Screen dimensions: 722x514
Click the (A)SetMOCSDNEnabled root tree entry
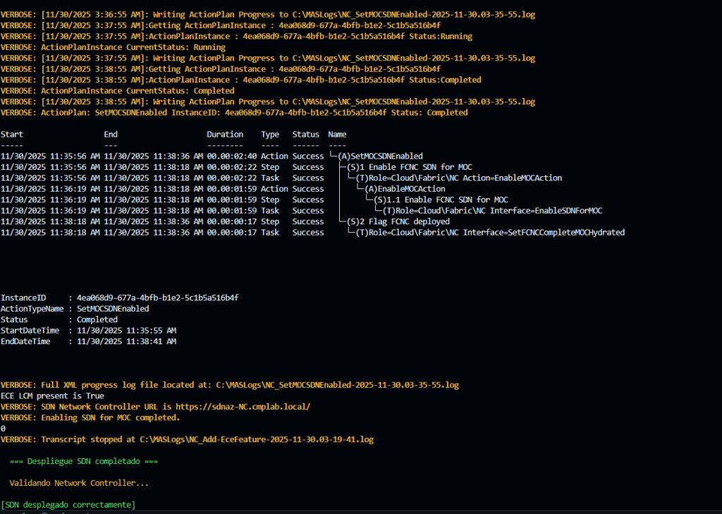[x=380, y=157]
